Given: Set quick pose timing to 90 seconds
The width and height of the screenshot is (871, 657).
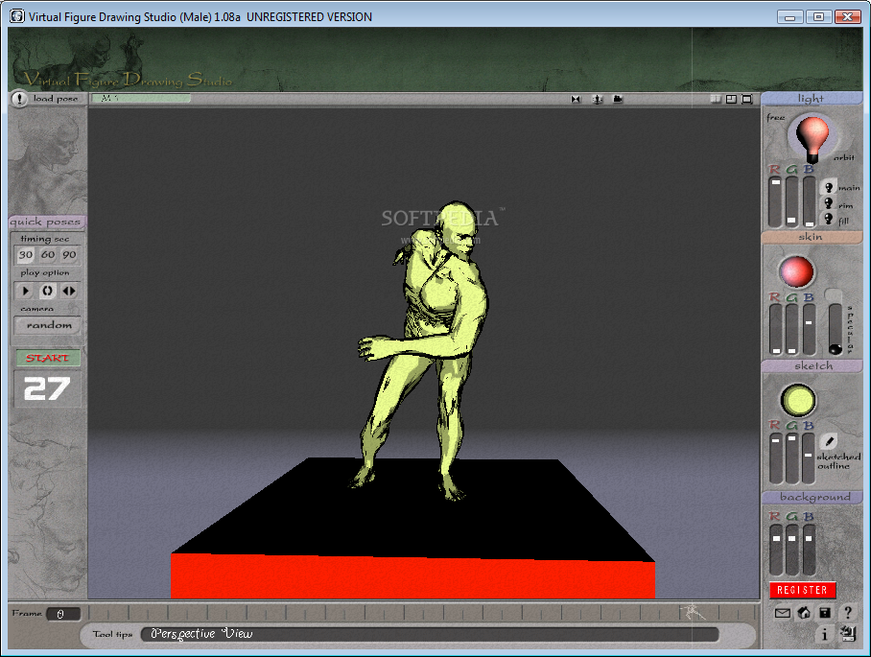Looking at the screenshot, I should coord(69,255).
